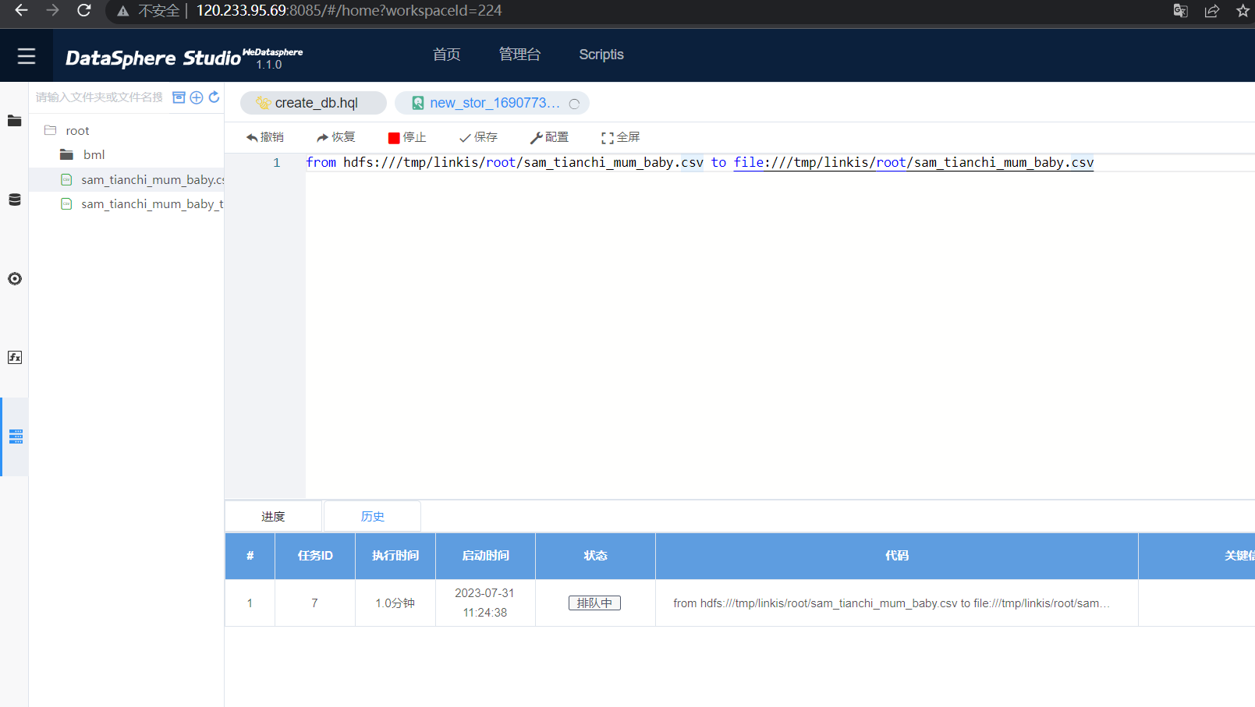1255x707 pixels.
Task: Click the 恢复 redo button
Action: click(336, 137)
